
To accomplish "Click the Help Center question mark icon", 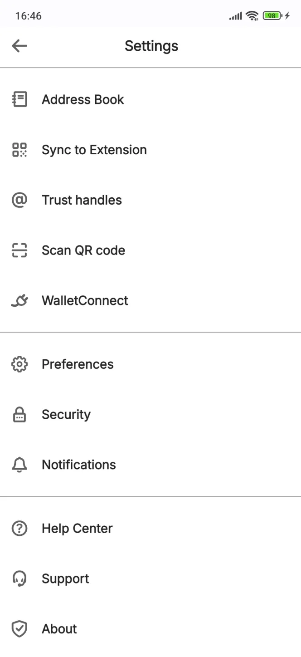I will pos(19,528).
